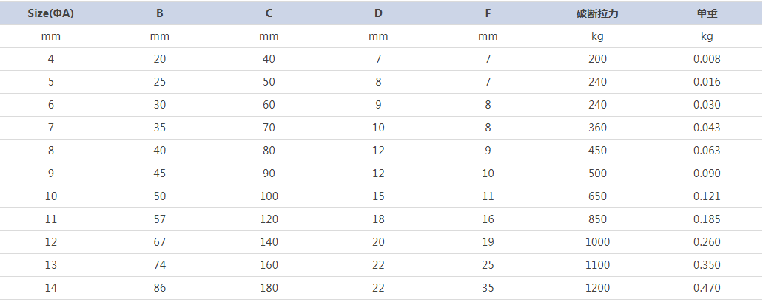The height and width of the screenshot is (302, 763).
Task: Select the B value 57
Action: pos(160,219)
